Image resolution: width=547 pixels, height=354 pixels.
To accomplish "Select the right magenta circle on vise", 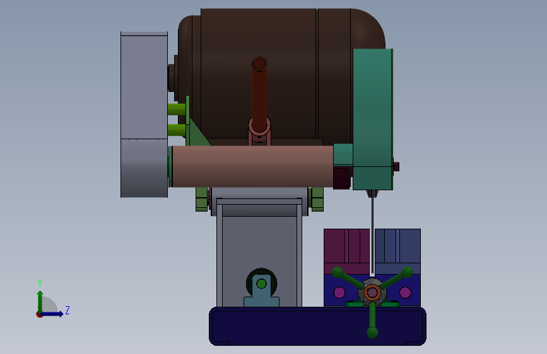I will coord(405,292).
